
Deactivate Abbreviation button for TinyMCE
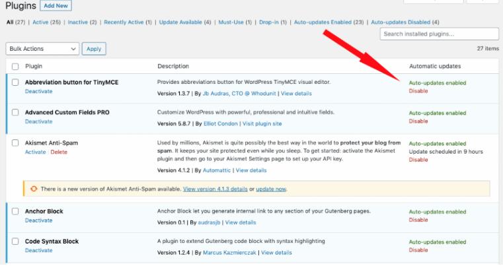(x=38, y=91)
